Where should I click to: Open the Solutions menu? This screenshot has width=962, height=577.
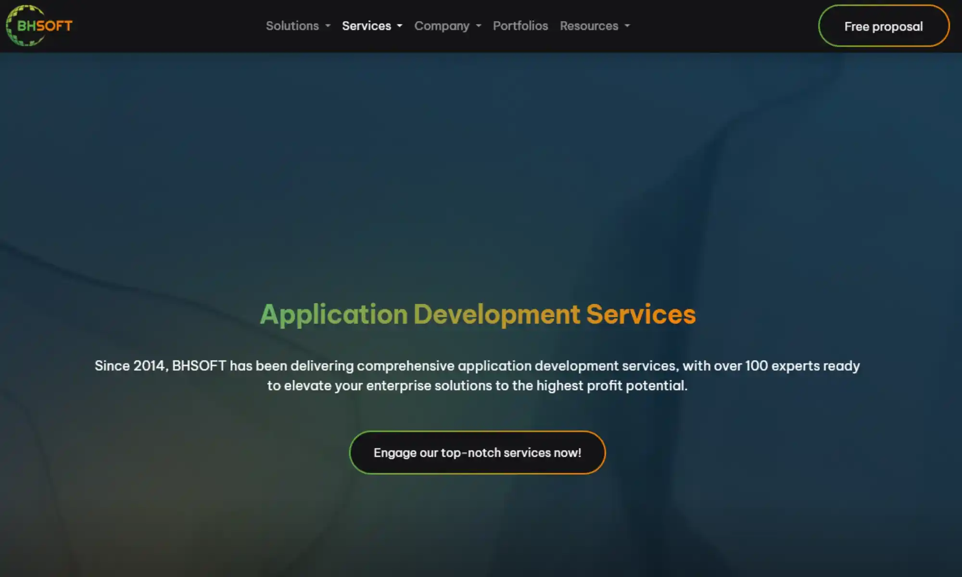pyautogui.click(x=292, y=26)
